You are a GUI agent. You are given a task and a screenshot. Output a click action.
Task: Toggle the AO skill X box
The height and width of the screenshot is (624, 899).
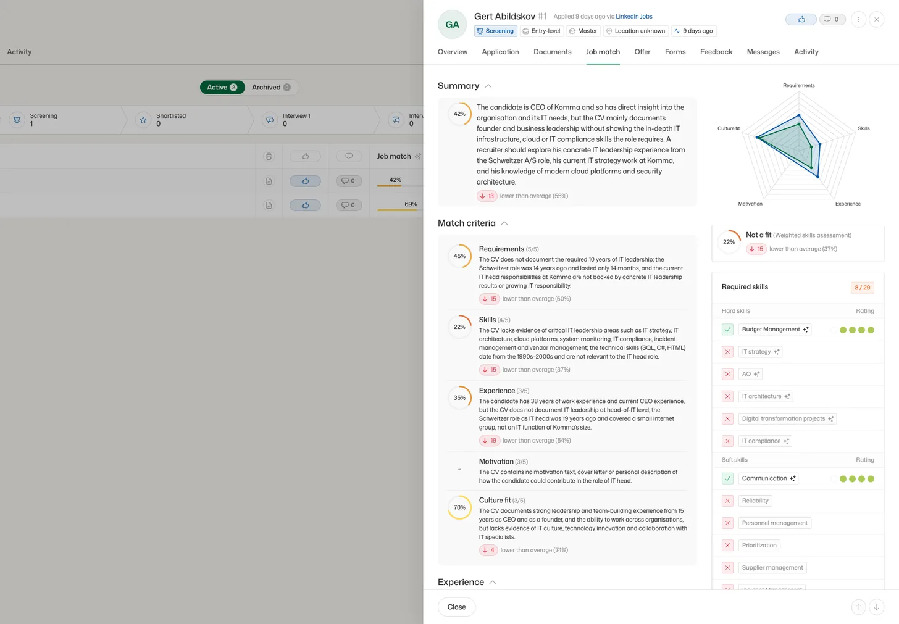[727, 374]
